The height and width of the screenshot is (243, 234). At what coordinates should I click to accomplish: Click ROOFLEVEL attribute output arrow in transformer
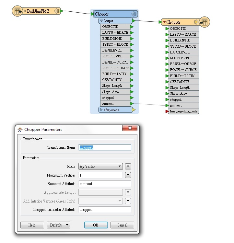click(x=132, y=56)
